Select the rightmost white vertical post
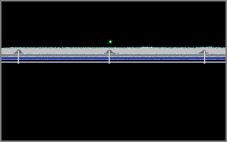Screen dimensions: 227x142 click(205, 57)
